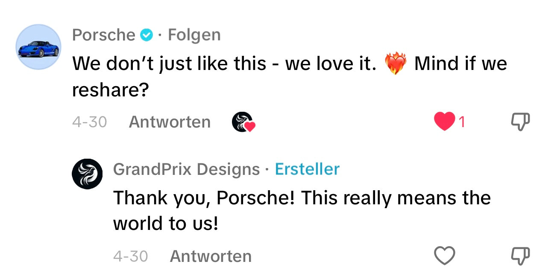The image size is (551, 273).
Task: Reply to Porsche's comment via Antworten
Action: tap(170, 122)
